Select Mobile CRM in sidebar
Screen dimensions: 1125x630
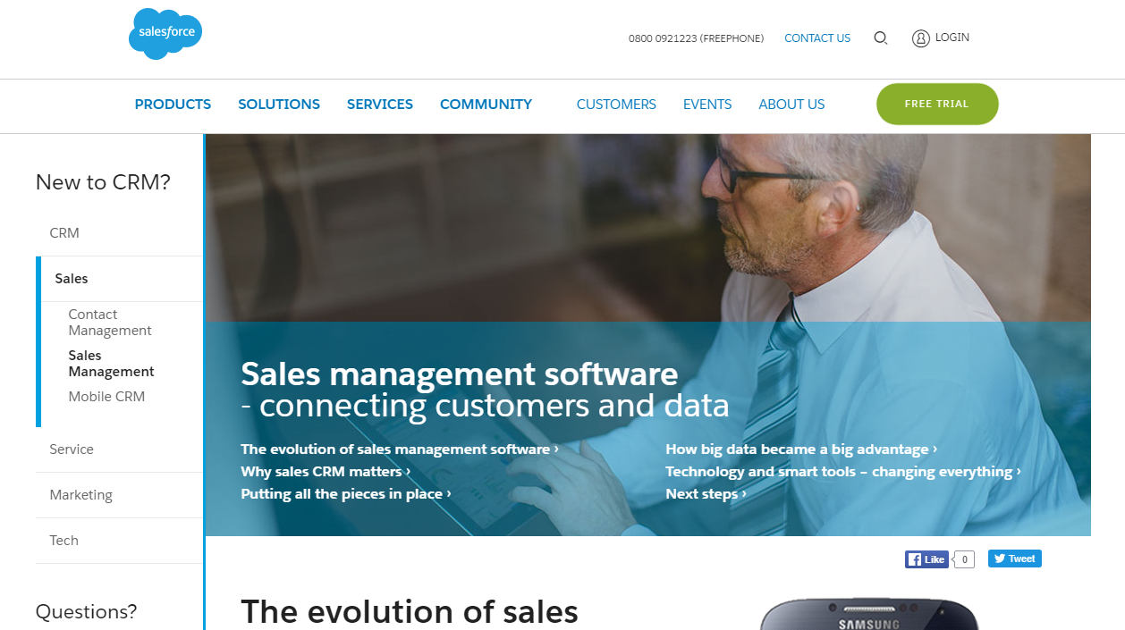tap(106, 397)
